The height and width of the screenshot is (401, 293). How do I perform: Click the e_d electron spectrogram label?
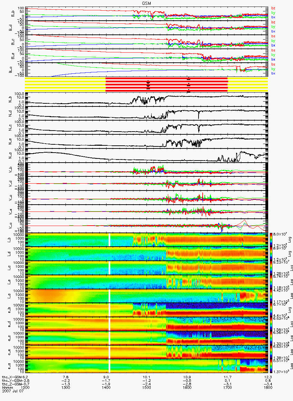pyautogui.click(x=9, y=324)
